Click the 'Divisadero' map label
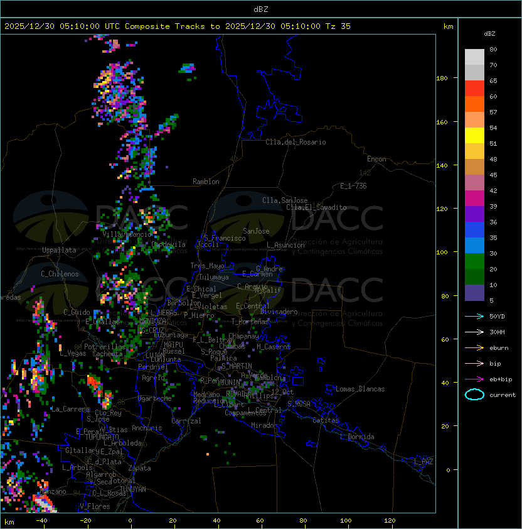 (279, 312)
